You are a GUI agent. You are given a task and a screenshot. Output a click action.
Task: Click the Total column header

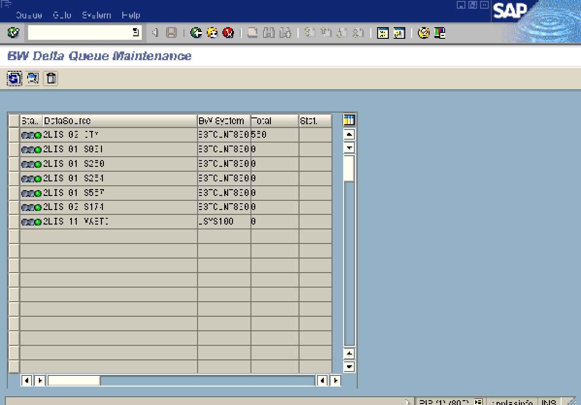point(275,121)
